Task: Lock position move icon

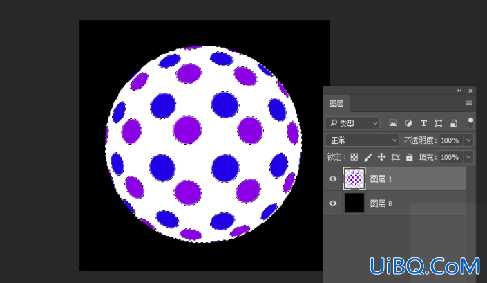Action: (381, 157)
